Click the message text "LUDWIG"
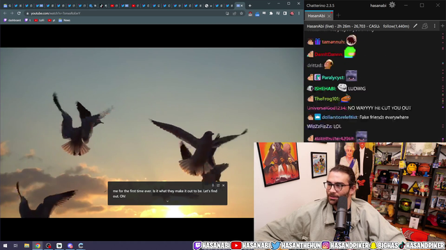The image size is (446, 250). pos(357,89)
